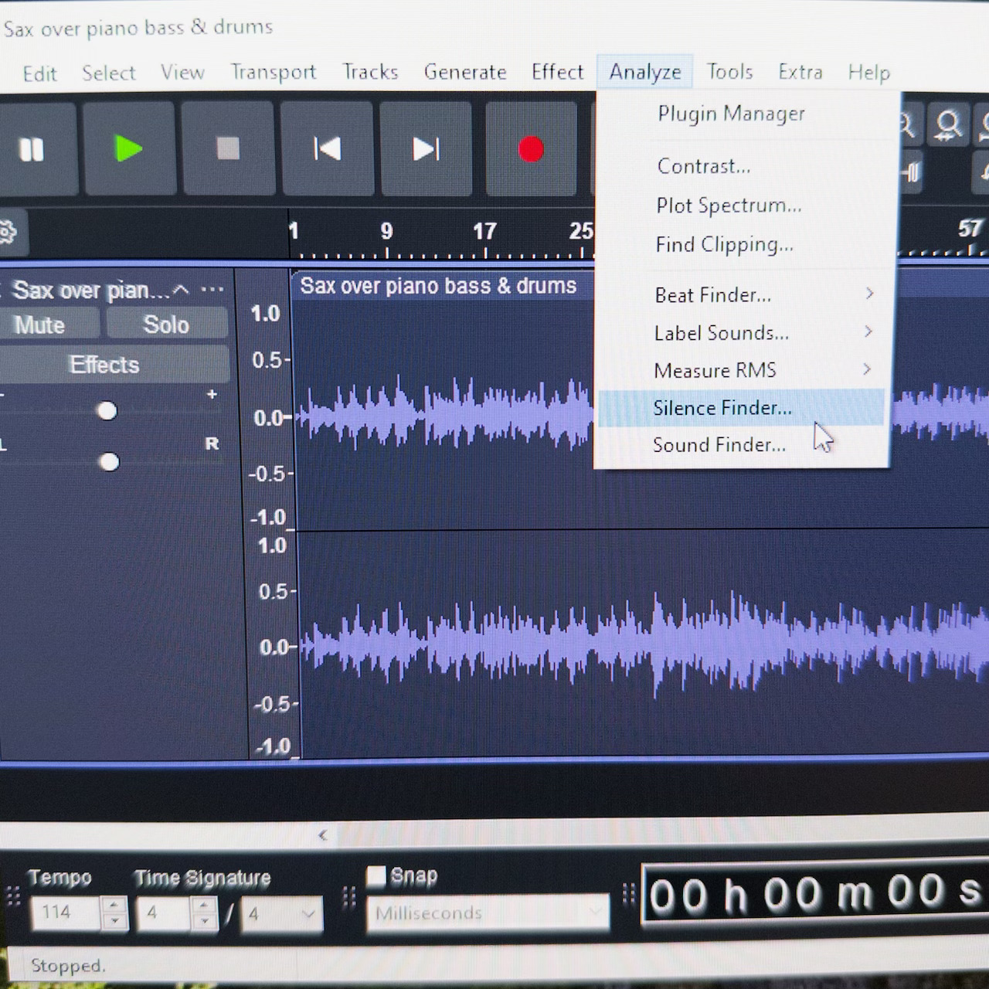Click the Tempo value field showing 114
Image resolution: width=989 pixels, height=989 pixels.
pos(66,913)
